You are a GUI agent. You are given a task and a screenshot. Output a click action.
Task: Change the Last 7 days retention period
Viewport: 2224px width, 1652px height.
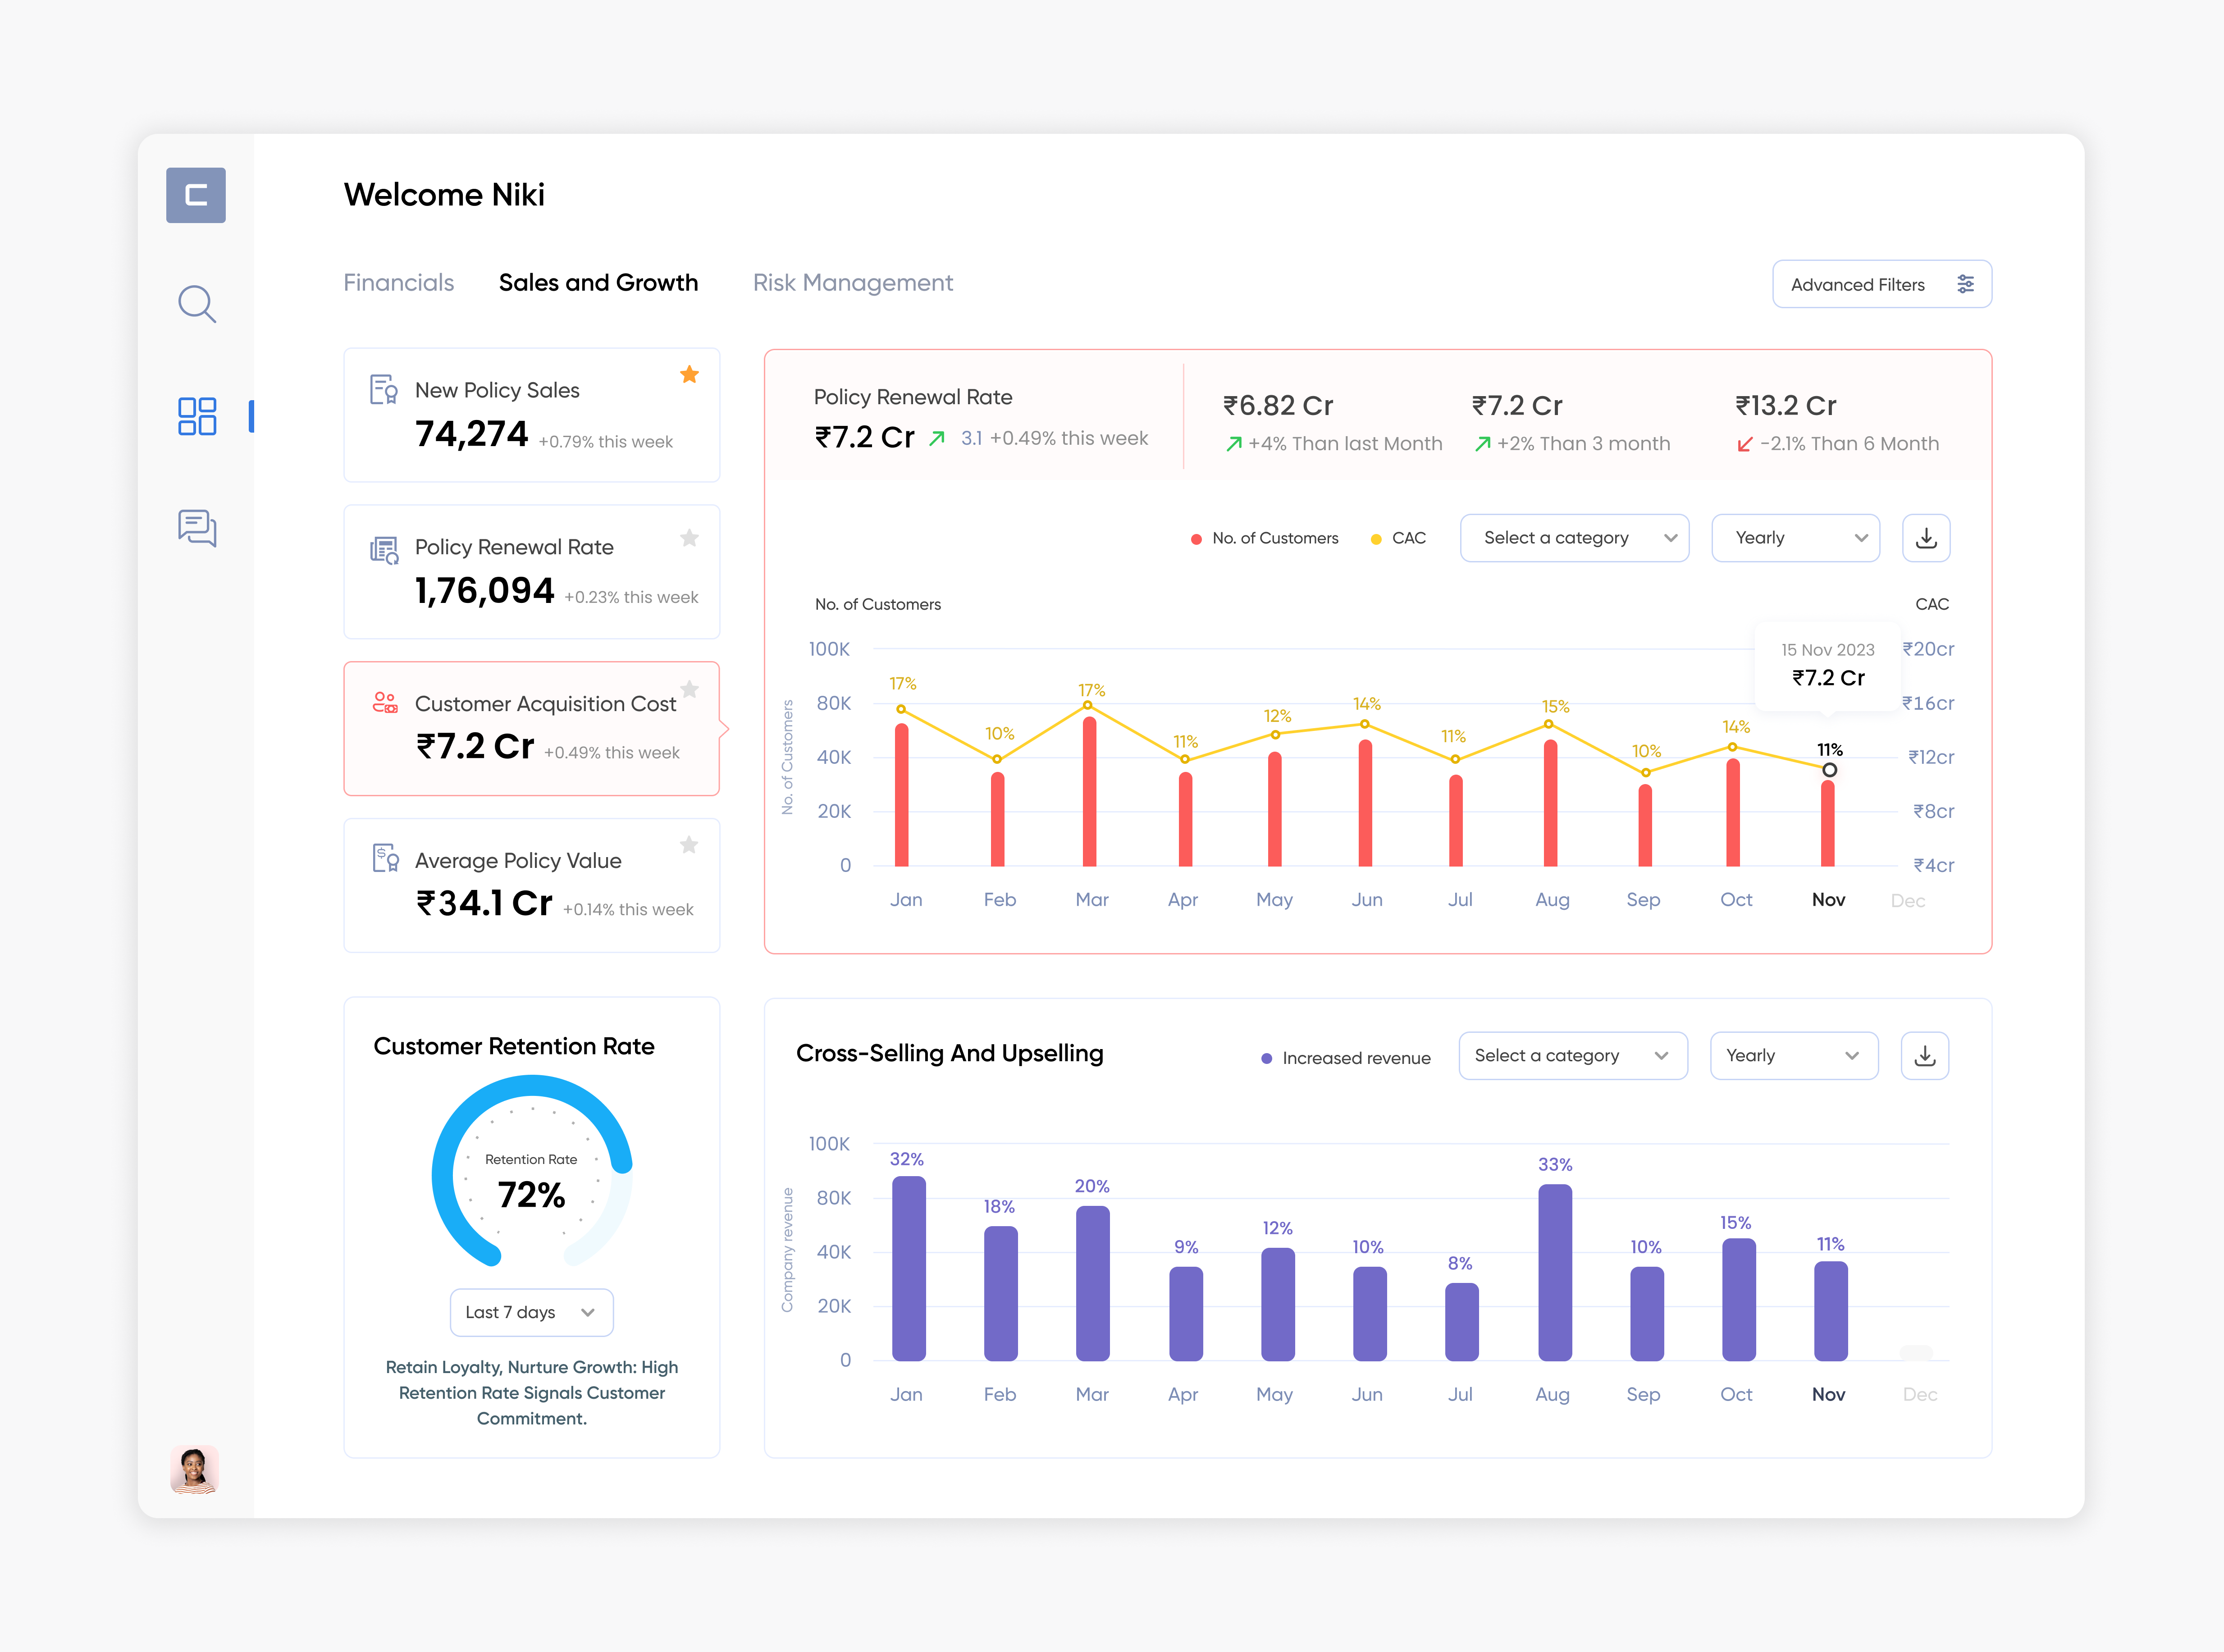pyautogui.click(x=531, y=1312)
